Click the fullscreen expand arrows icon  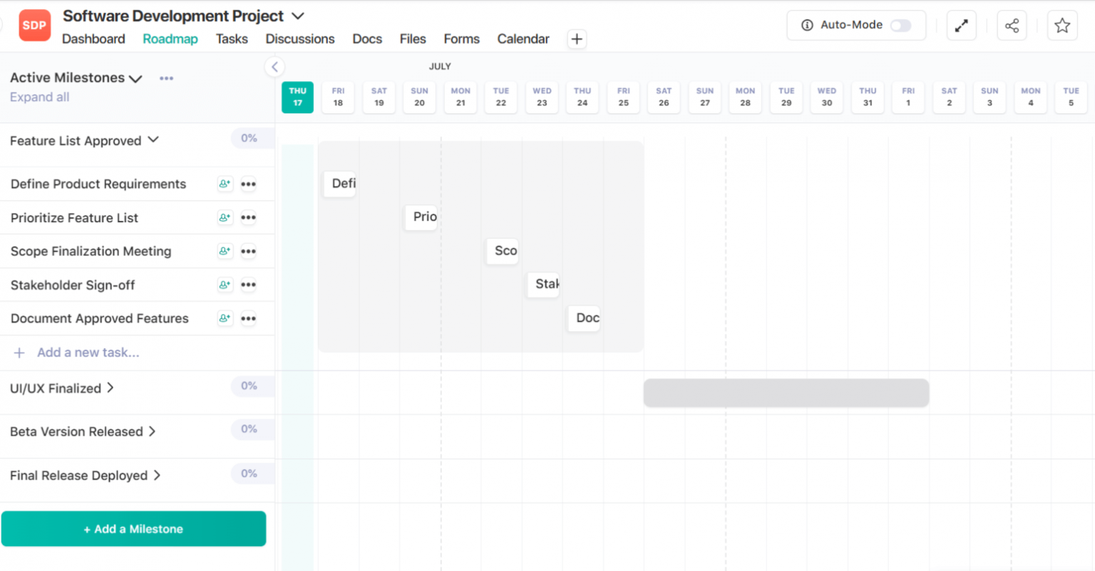point(961,26)
